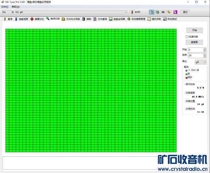
Task: Click the 开始 start value input field
Action: click(x=196, y=50)
